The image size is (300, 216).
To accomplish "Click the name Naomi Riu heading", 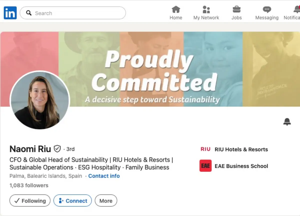I will pos(30,149).
